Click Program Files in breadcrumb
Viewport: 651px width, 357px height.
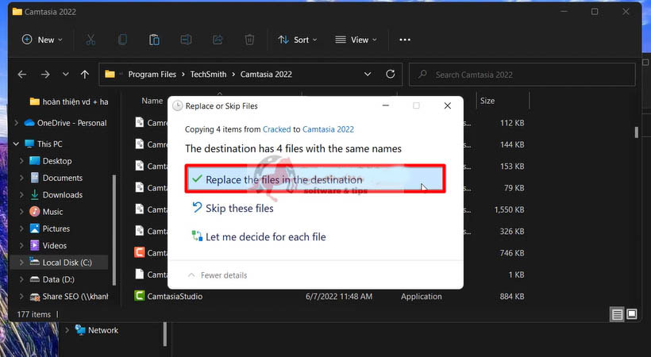point(152,75)
